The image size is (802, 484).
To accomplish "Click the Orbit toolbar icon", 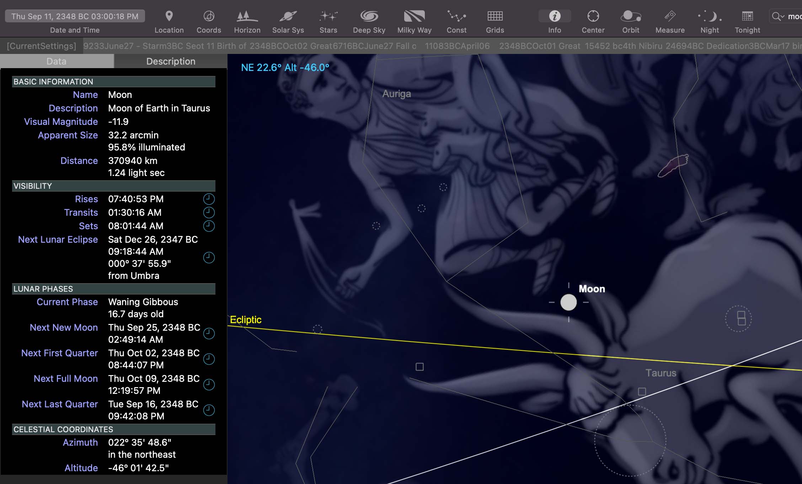I will tap(631, 16).
